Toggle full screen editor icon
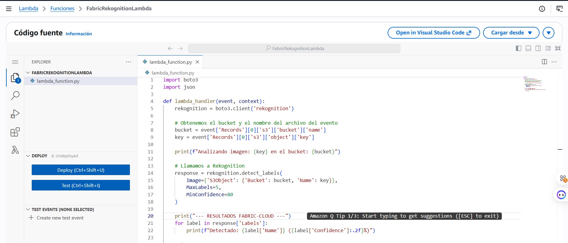The image size is (568, 243). (558, 48)
